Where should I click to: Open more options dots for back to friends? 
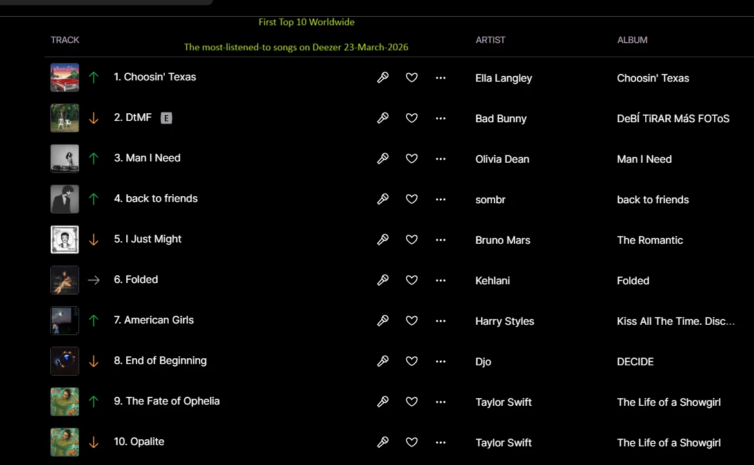pos(440,199)
